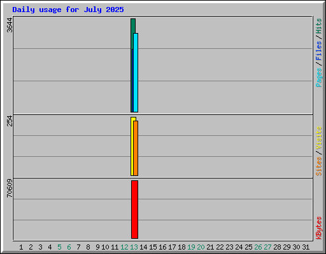Click weekend day 27 label
The height and width of the screenshot is (254, 326).
coord(267,247)
